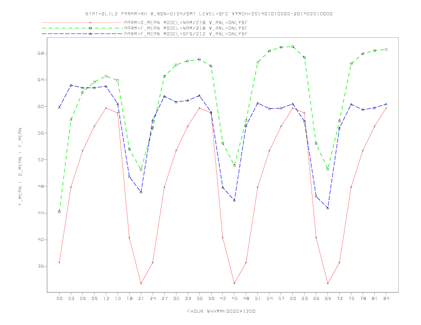Image resolution: width=421 pixels, height=325 pixels.
Task: Select the blue F_MEAN GFS/212 legend label
Action: coord(186,34)
